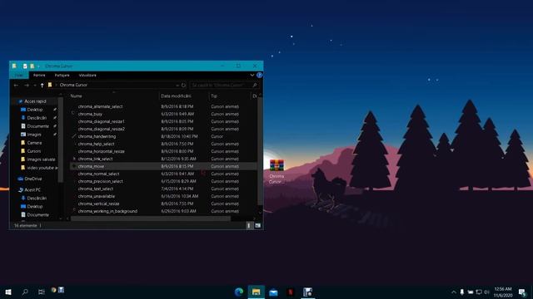
Task: Open the notification center icon
Action: click(x=522, y=292)
